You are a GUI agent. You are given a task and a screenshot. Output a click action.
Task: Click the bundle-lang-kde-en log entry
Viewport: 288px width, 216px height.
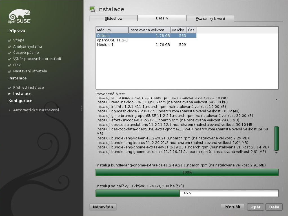pyautogui.click(x=173, y=138)
